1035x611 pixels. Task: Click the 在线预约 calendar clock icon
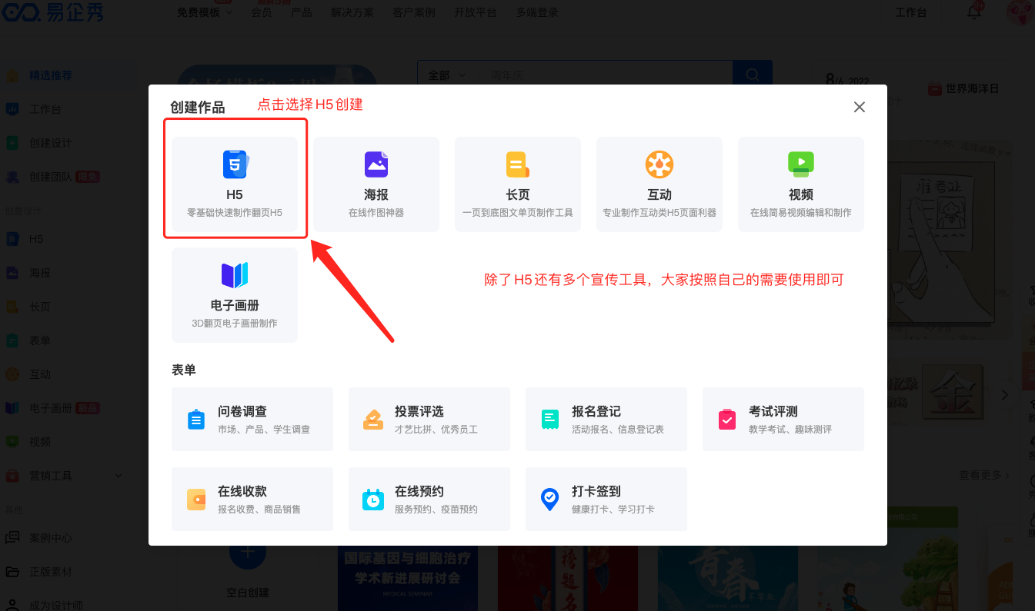coord(373,500)
